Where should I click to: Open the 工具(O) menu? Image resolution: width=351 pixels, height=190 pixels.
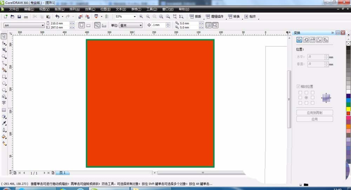[x=152, y=9]
